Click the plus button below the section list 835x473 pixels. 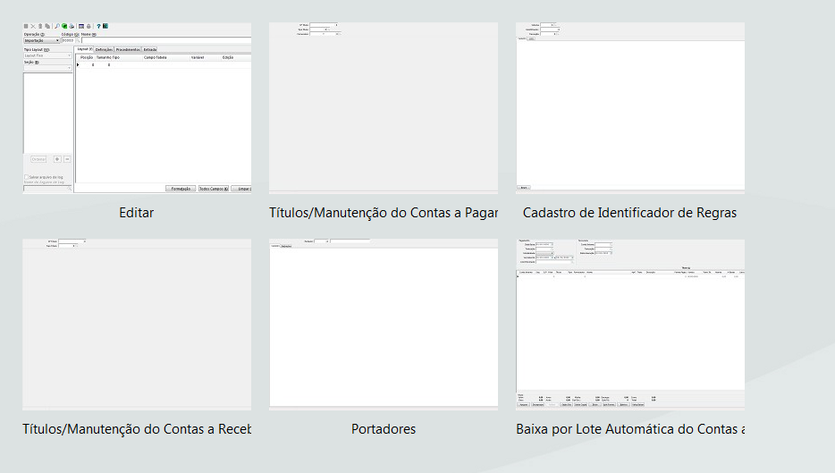pyautogui.click(x=57, y=159)
